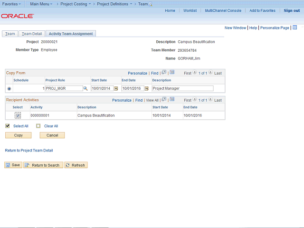Switch to the Team tab

pyautogui.click(x=10, y=34)
